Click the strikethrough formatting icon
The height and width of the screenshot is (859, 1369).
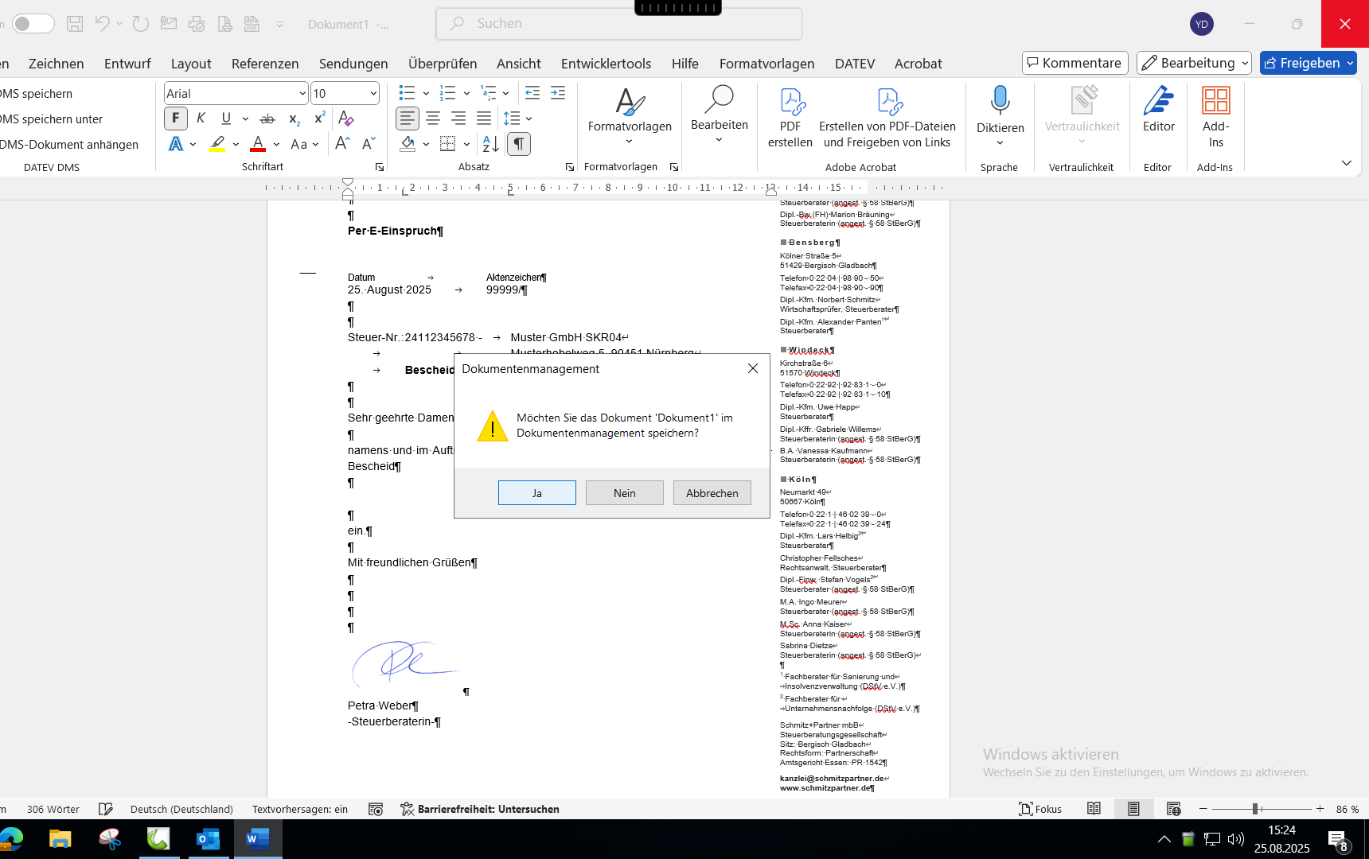267,119
